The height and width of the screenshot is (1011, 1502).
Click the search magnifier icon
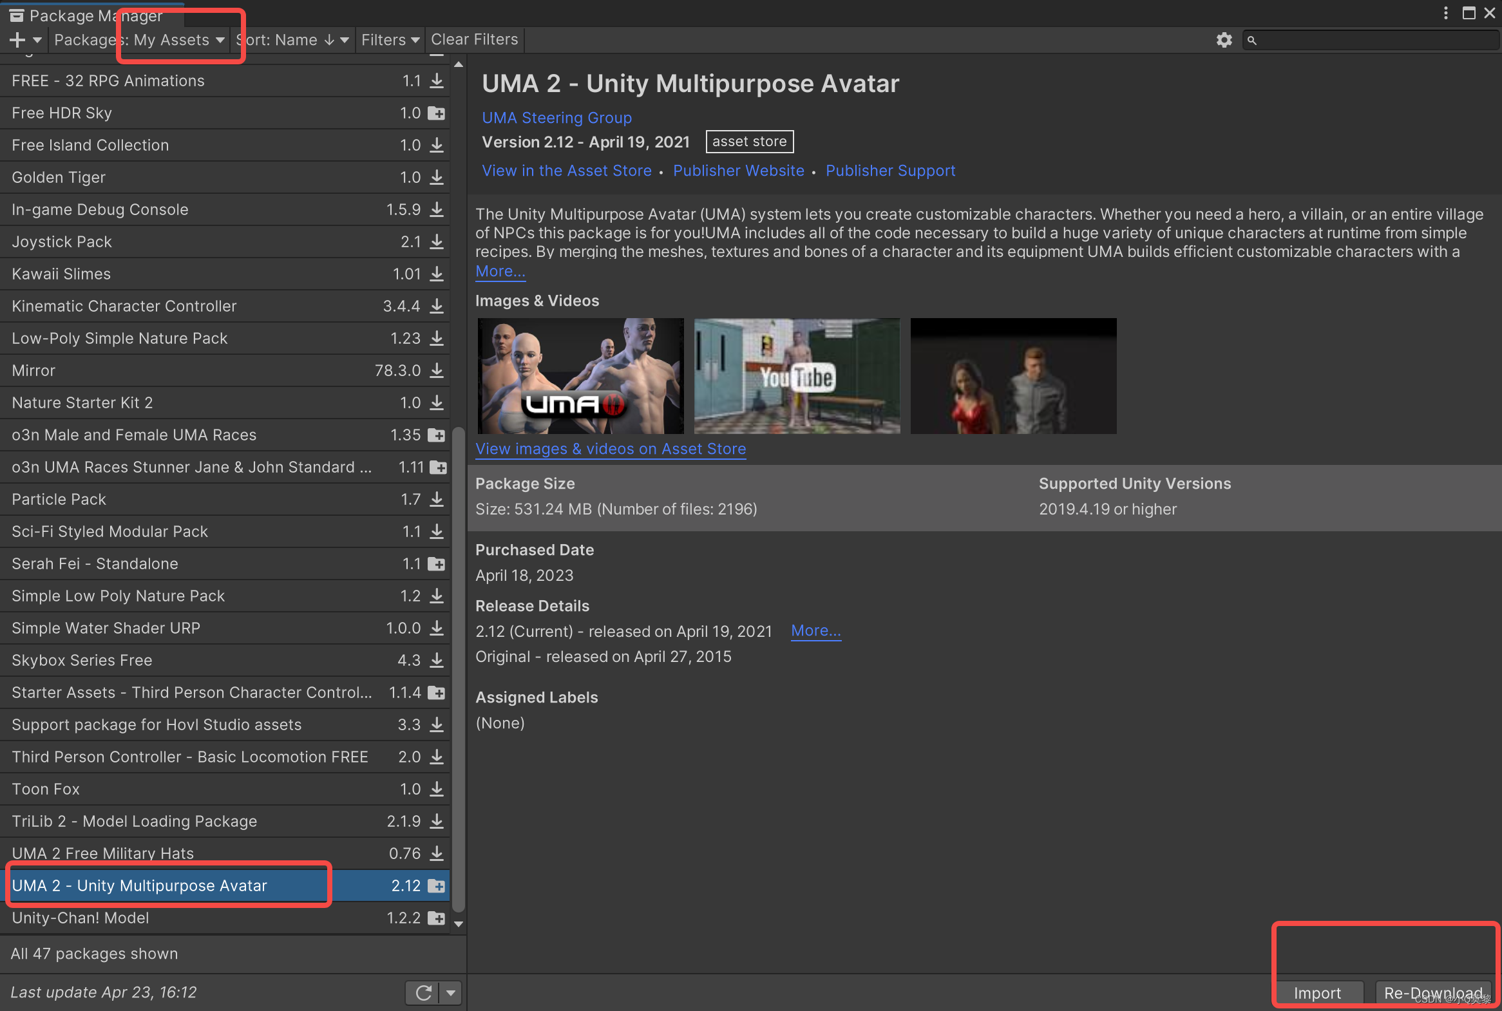coord(1253,40)
